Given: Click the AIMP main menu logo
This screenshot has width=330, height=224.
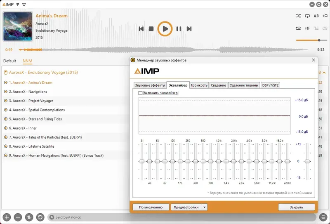Looking at the screenshot, I should pos(8,4).
